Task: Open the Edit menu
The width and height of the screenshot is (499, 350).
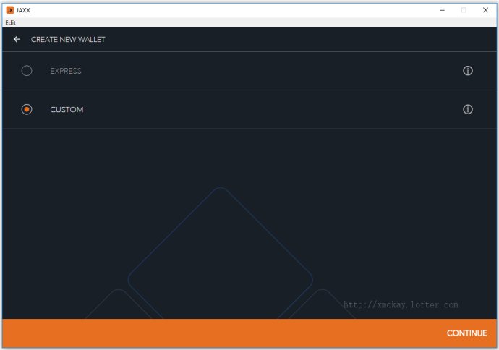Action: pos(11,22)
